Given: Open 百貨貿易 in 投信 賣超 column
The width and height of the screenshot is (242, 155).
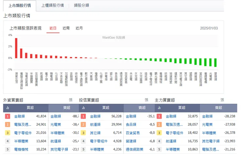Looking at the screenshot, I should (x=133, y=133).
